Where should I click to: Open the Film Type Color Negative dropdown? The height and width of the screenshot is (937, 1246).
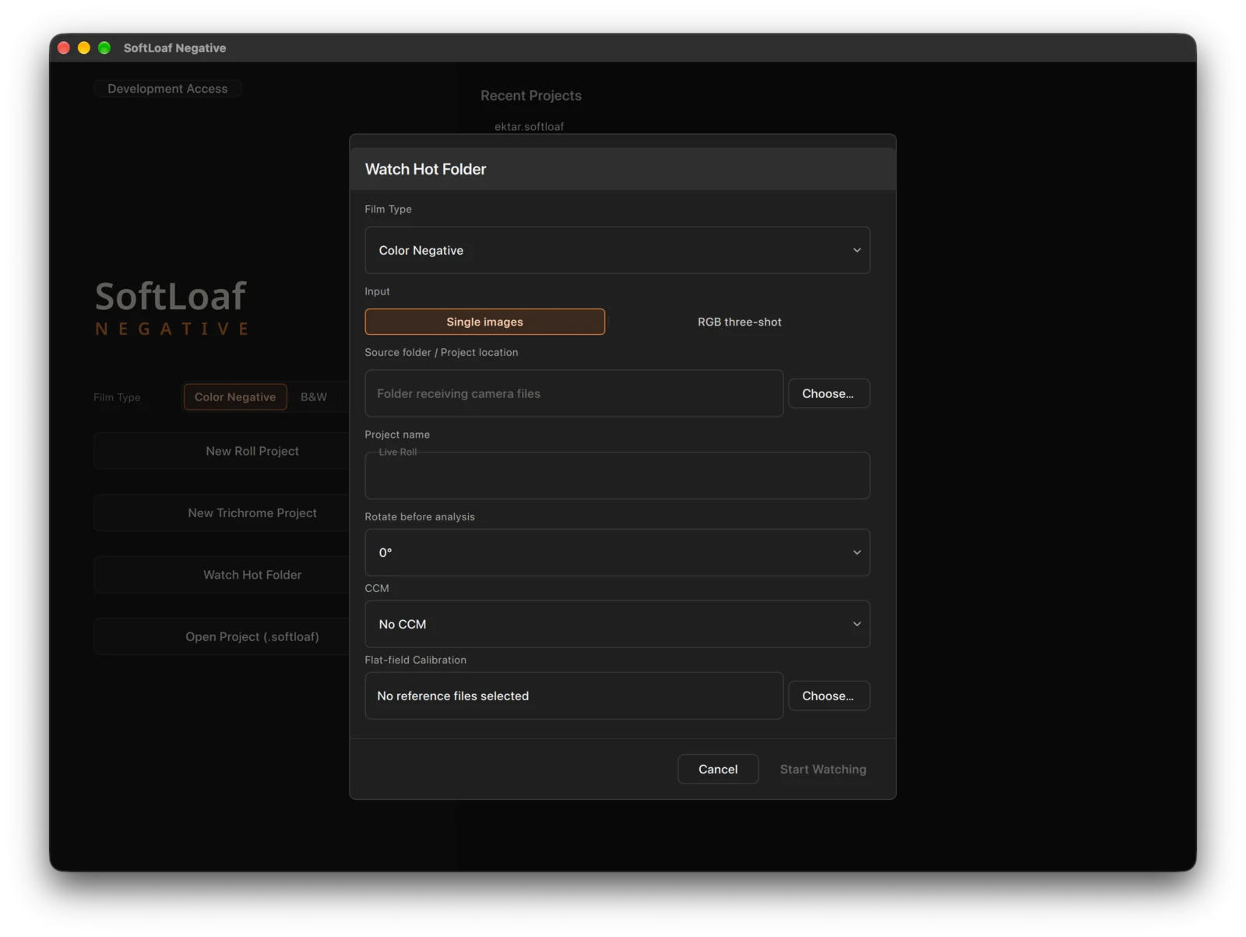coord(617,250)
